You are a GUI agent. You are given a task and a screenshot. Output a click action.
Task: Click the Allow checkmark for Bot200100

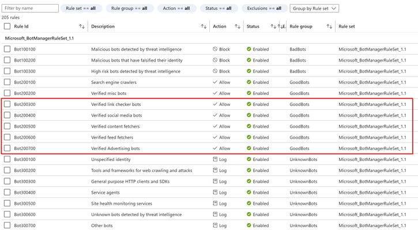coord(215,82)
